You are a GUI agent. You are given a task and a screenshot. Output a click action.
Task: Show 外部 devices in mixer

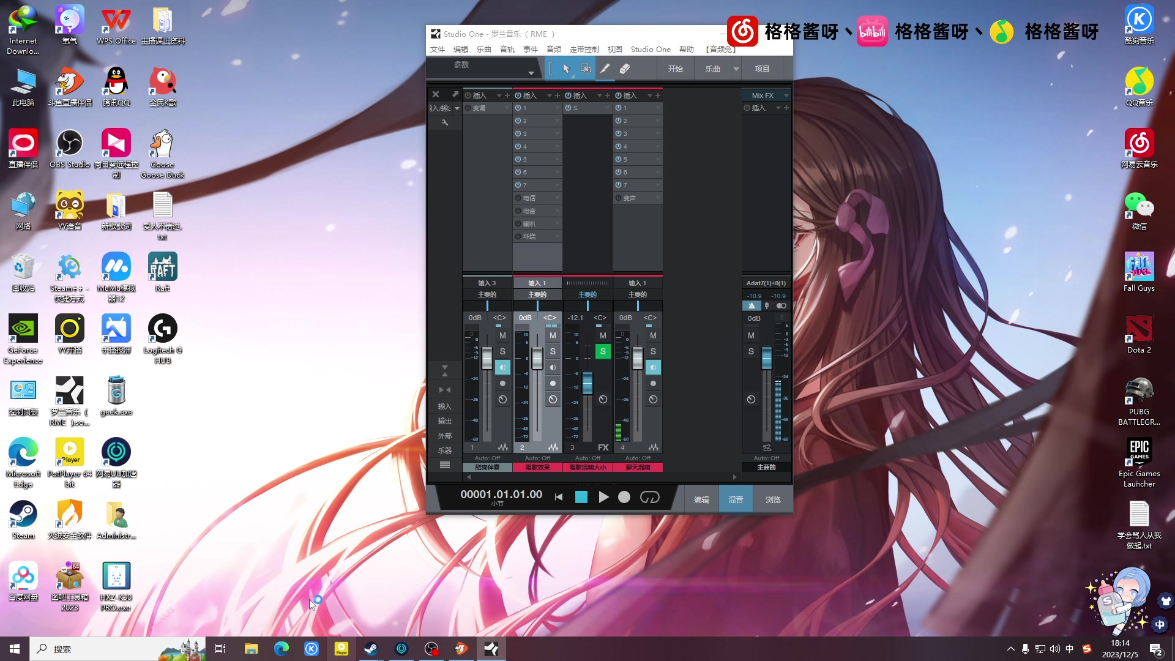pyautogui.click(x=445, y=436)
